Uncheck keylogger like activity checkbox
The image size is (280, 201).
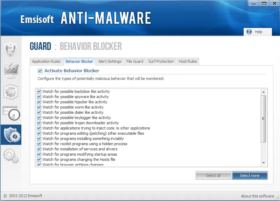[x=39, y=118]
